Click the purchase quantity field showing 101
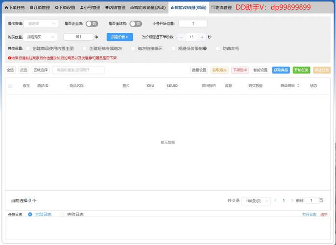This screenshot has height=245, width=336. pyautogui.click(x=78, y=37)
